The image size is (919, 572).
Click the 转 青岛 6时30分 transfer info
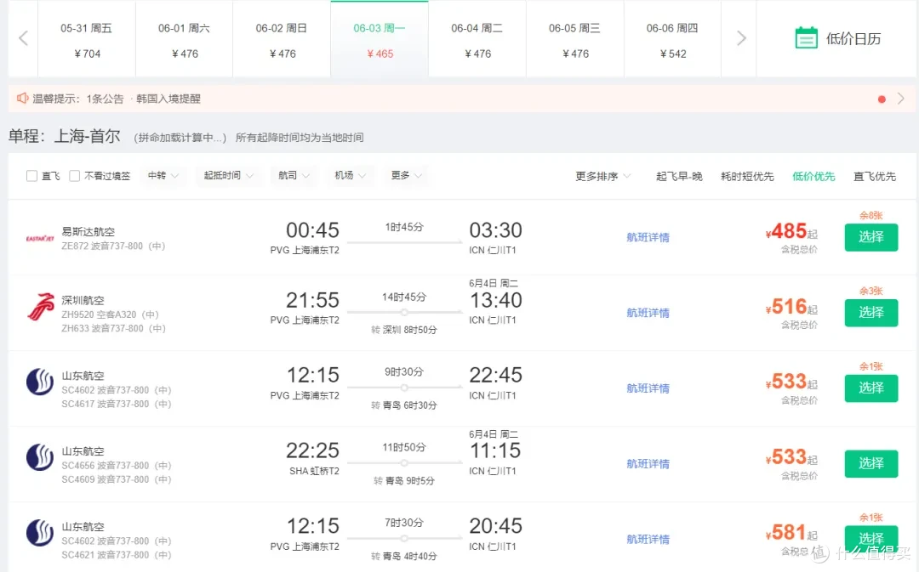point(404,405)
